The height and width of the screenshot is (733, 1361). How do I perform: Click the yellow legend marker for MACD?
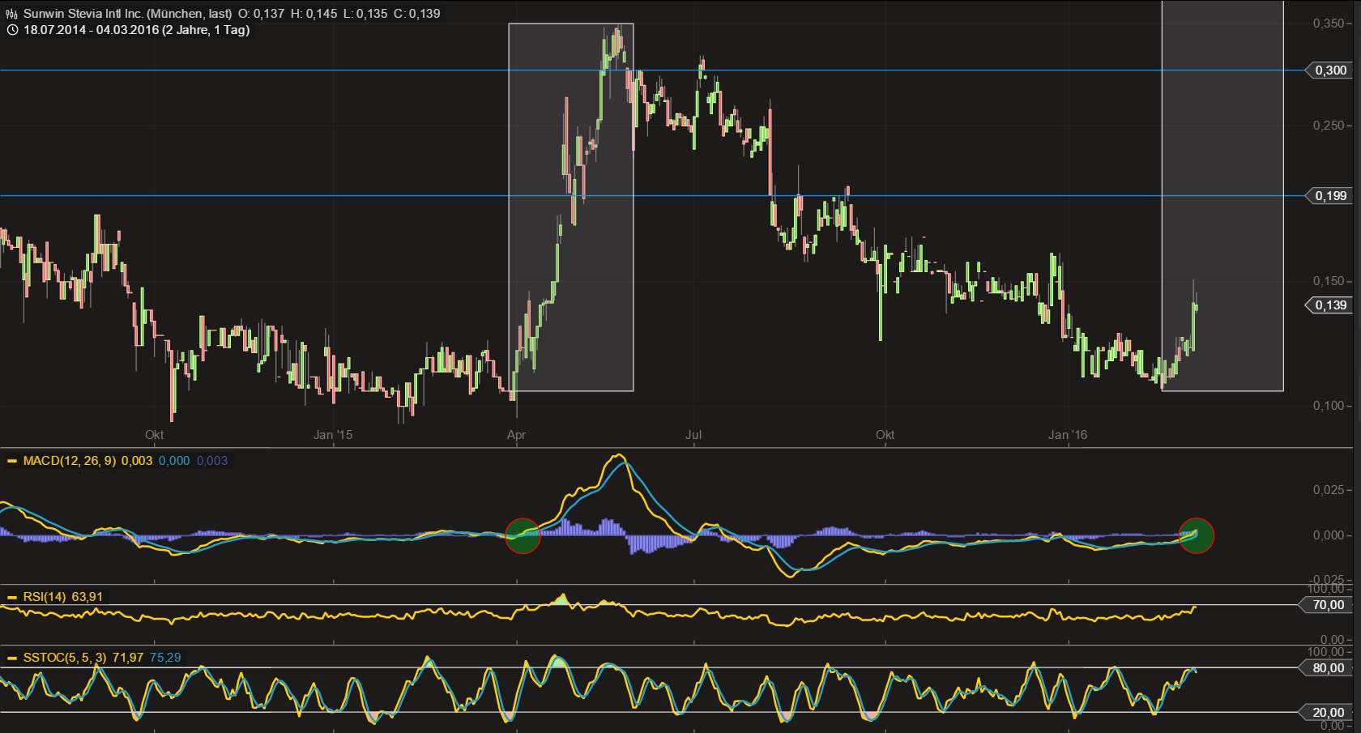pyautogui.click(x=12, y=461)
